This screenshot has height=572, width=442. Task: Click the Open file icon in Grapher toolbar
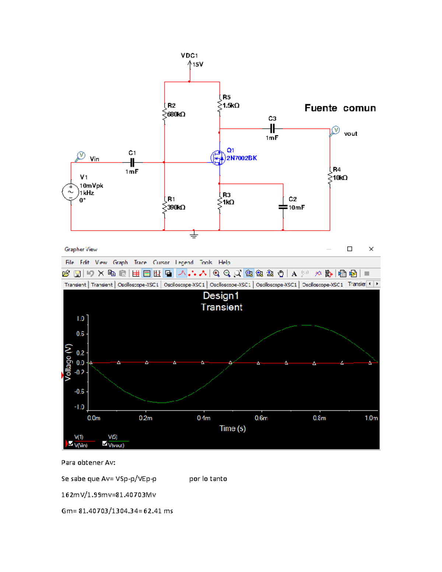[x=66, y=273]
